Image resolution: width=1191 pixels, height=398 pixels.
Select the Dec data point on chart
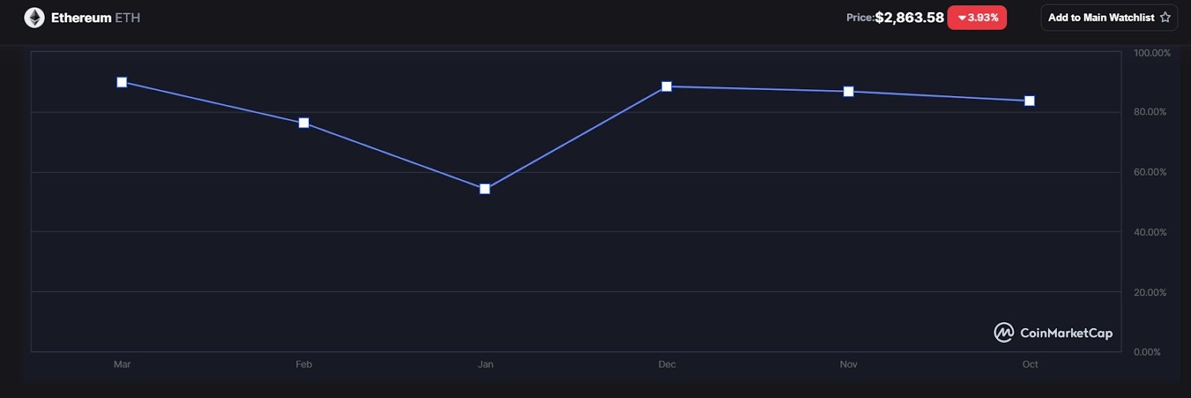pos(666,86)
